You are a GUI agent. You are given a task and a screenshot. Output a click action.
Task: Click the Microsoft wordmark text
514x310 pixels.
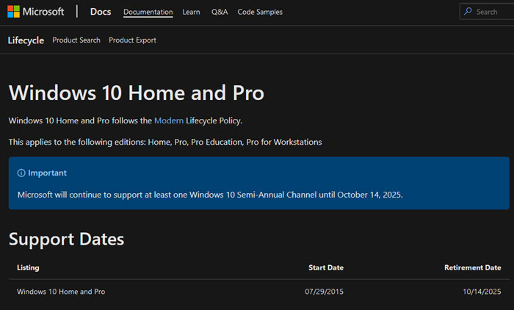tap(43, 12)
